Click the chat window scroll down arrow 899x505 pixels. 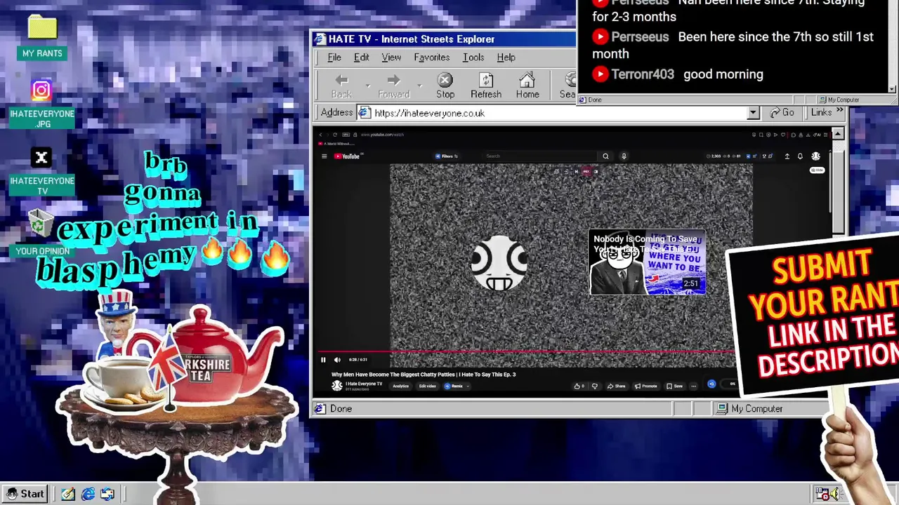(893, 89)
